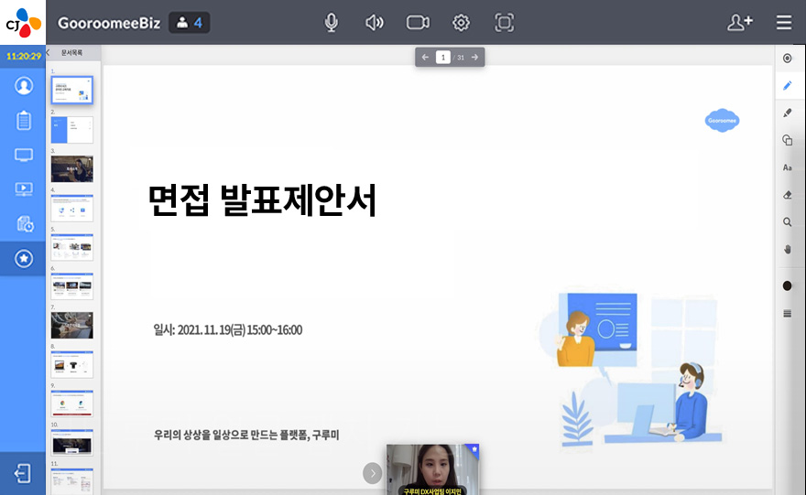Activate the laser pointer target tool
Screen dimensions: 806x495
click(x=788, y=59)
